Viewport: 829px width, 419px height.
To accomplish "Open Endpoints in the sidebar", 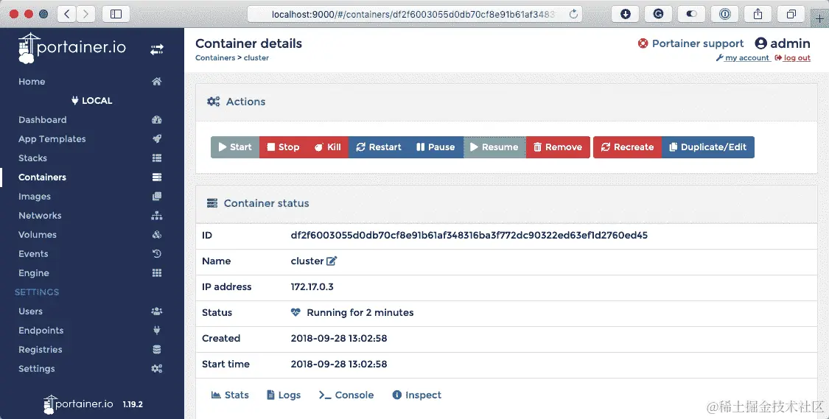I will 41,330.
